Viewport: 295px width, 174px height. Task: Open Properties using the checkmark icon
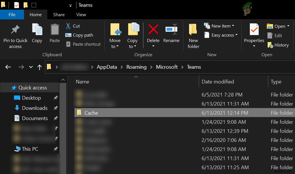pyautogui.click(x=254, y=30)
